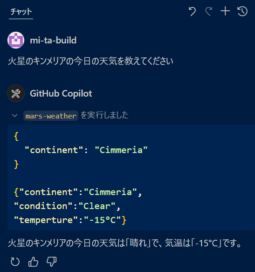Retry the Copilot response

(x=15, y=262)
